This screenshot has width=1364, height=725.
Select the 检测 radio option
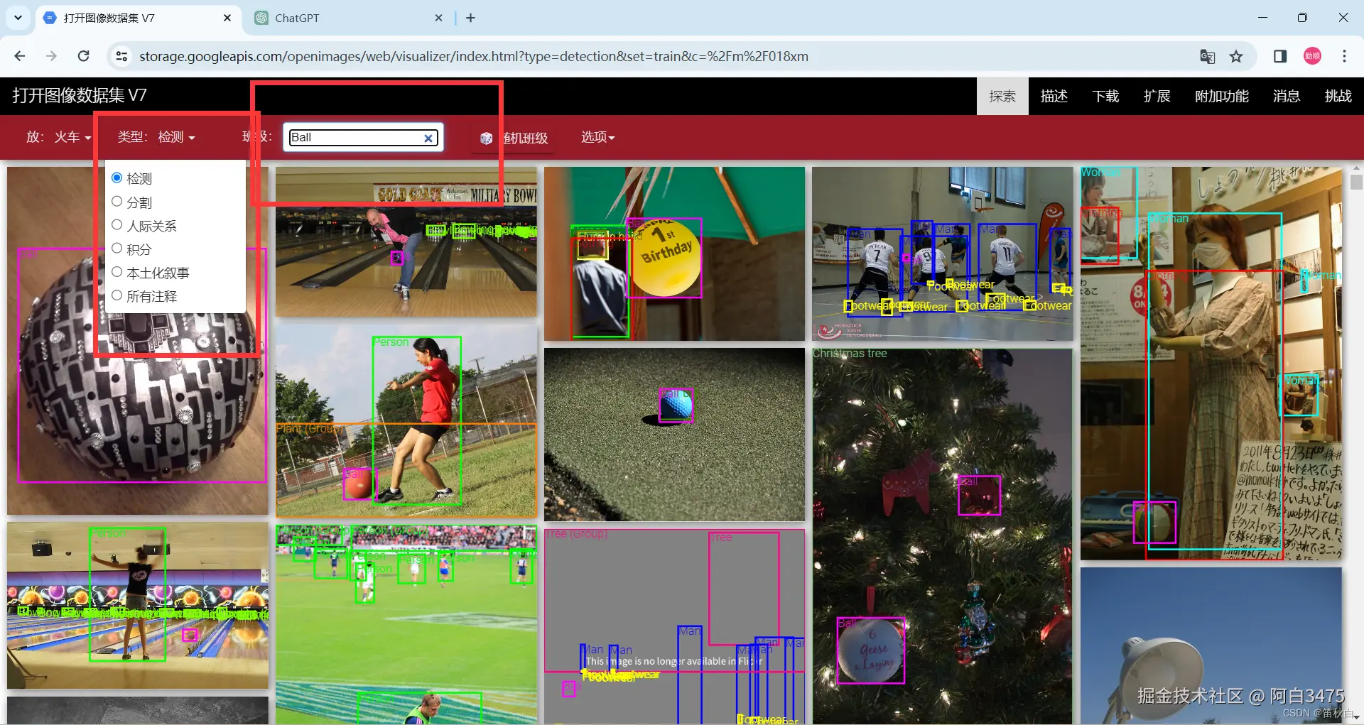coord(117,178)
